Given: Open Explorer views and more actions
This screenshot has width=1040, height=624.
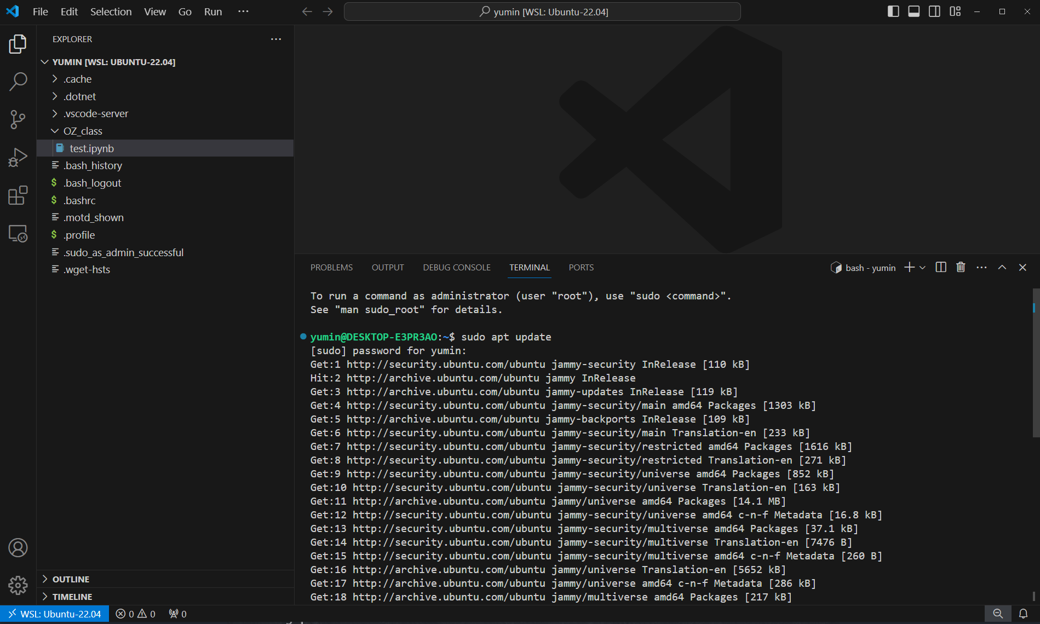Looking at the screenshot, I should click(276, 39).
